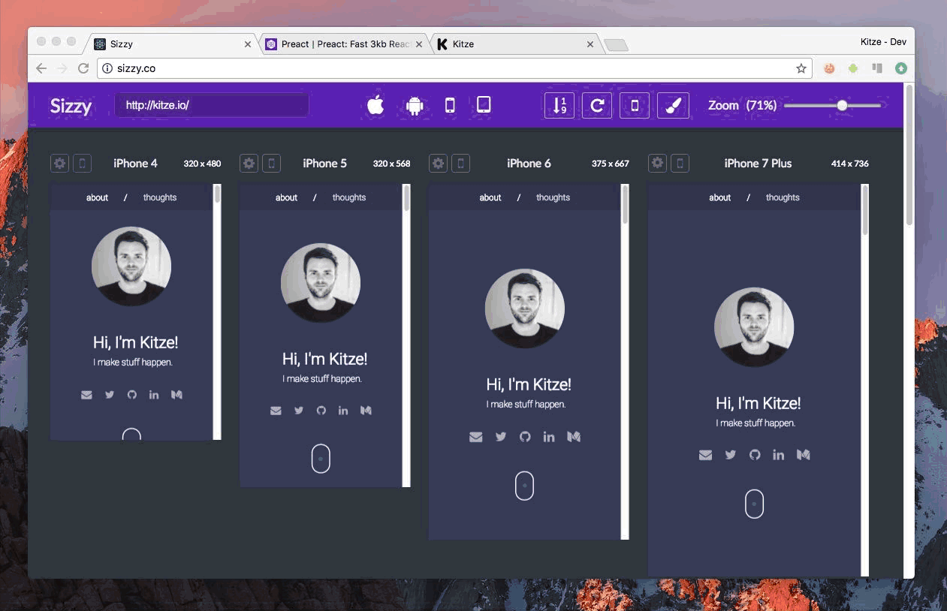The height and width of the screenshot is (611, 947).
Task: Show tablet devices only icon
Action: (484, 104)
